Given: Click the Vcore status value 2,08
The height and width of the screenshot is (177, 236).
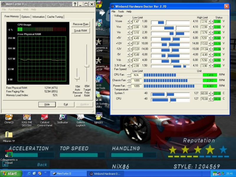Looking at the screenshot, I should point(217,22).
